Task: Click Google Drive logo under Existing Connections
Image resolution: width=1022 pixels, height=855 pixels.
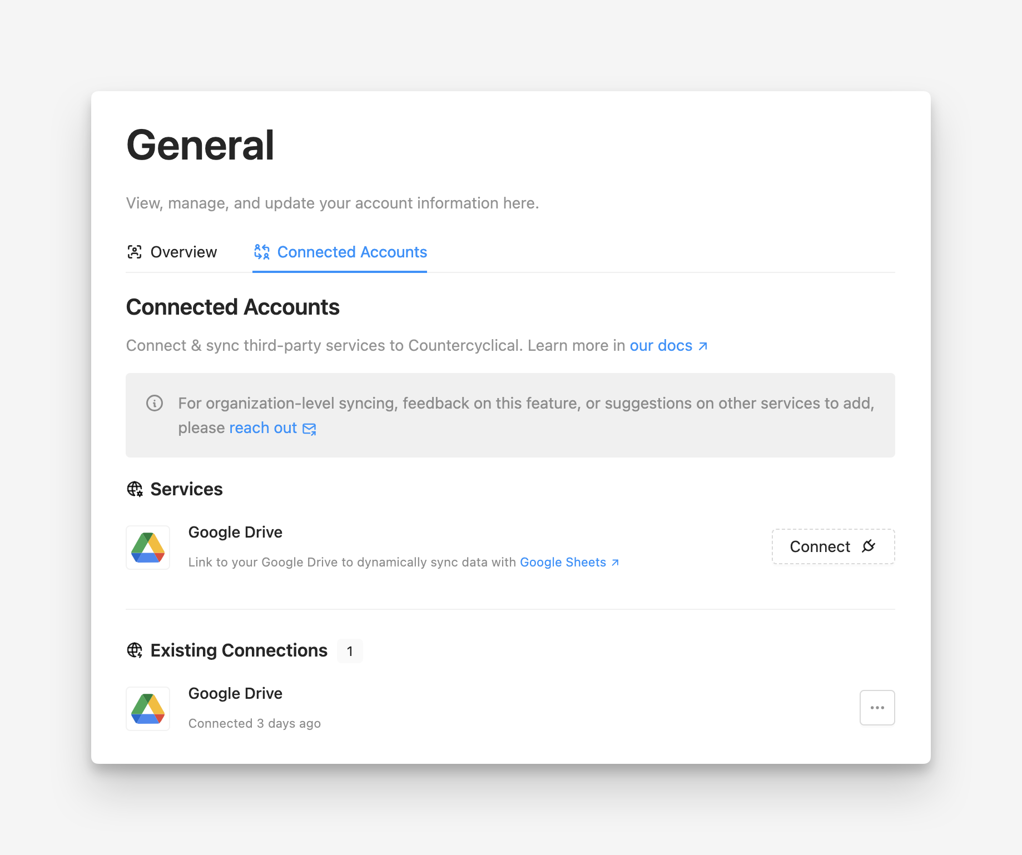Action: point(148,709)
